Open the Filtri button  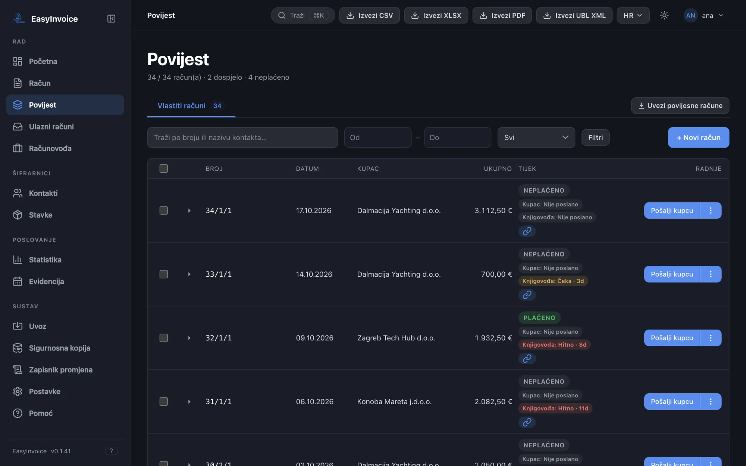pyautogui.click(x=595, y=138)
